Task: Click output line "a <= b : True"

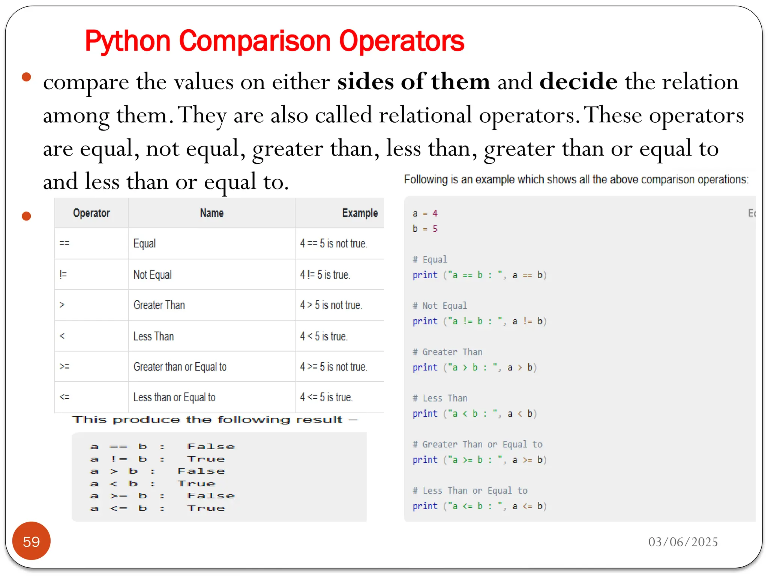Action: pos(157,508)
